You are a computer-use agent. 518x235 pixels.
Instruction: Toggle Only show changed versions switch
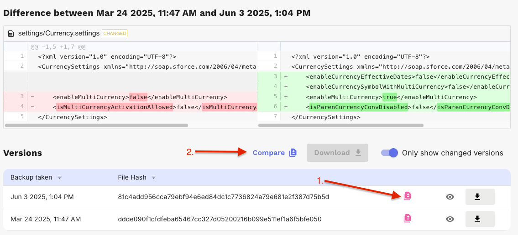(390, 153)
